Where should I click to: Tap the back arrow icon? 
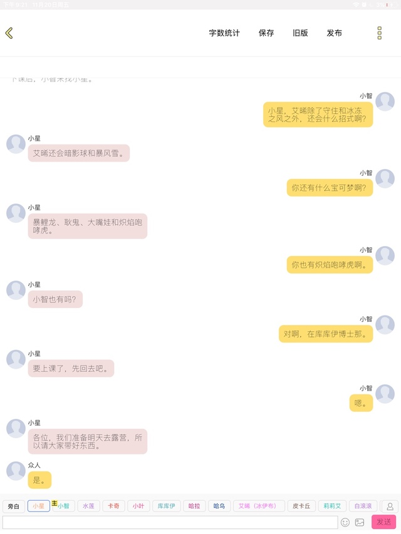click(9, 33)
